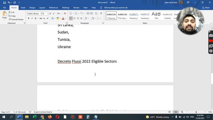The width and height of the screenshot is (213, 120).
Task: Toggle superscript formatting
Action: click(48, 18)
